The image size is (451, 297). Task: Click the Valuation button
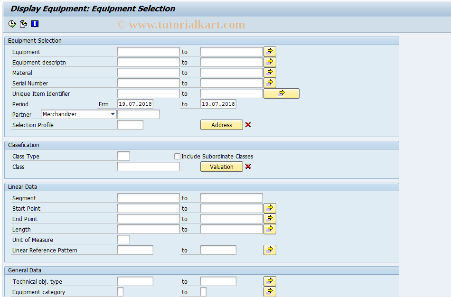(222, 167)
